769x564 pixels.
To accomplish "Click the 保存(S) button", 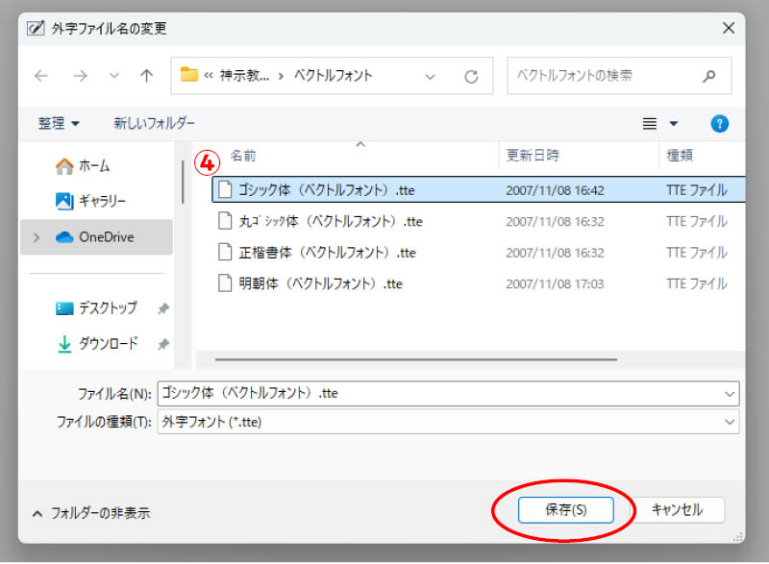I will (565, 510).
